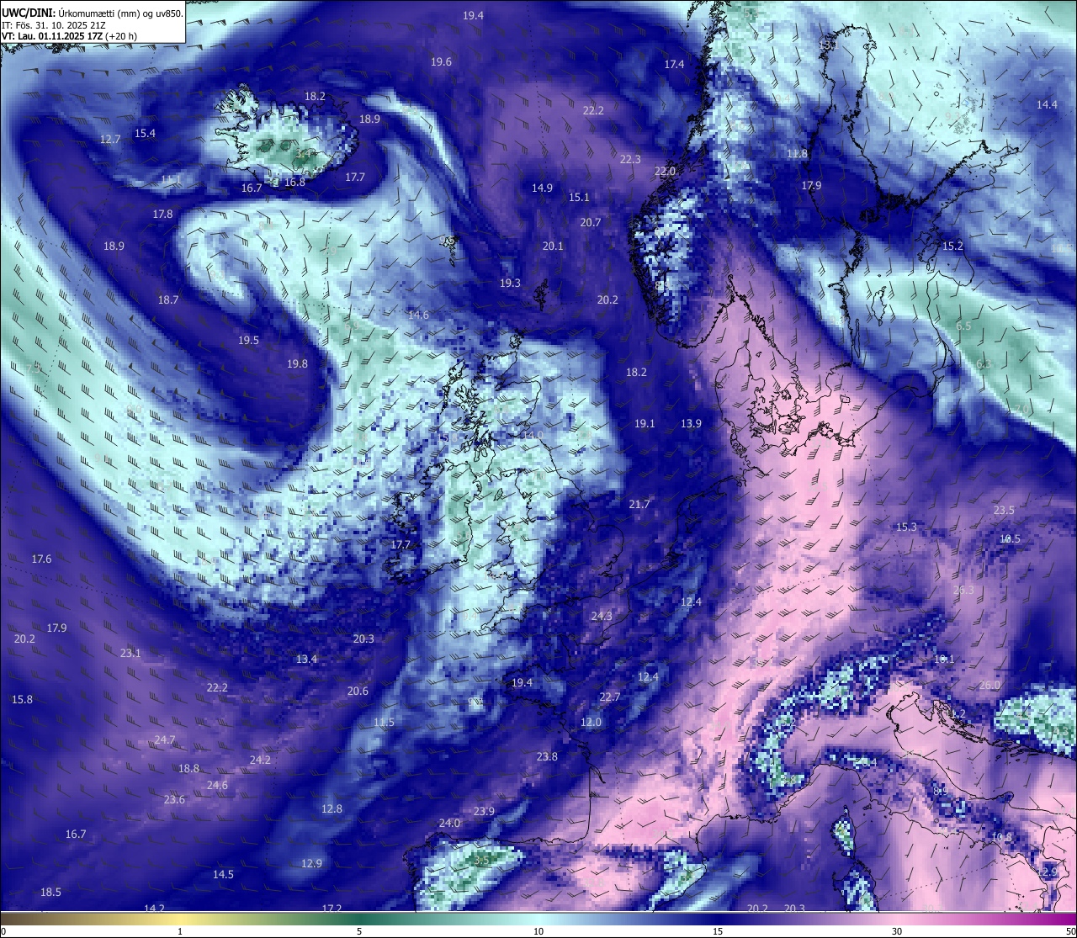Click the 22.0 value label
The image size is (1077, 938).
665,171
